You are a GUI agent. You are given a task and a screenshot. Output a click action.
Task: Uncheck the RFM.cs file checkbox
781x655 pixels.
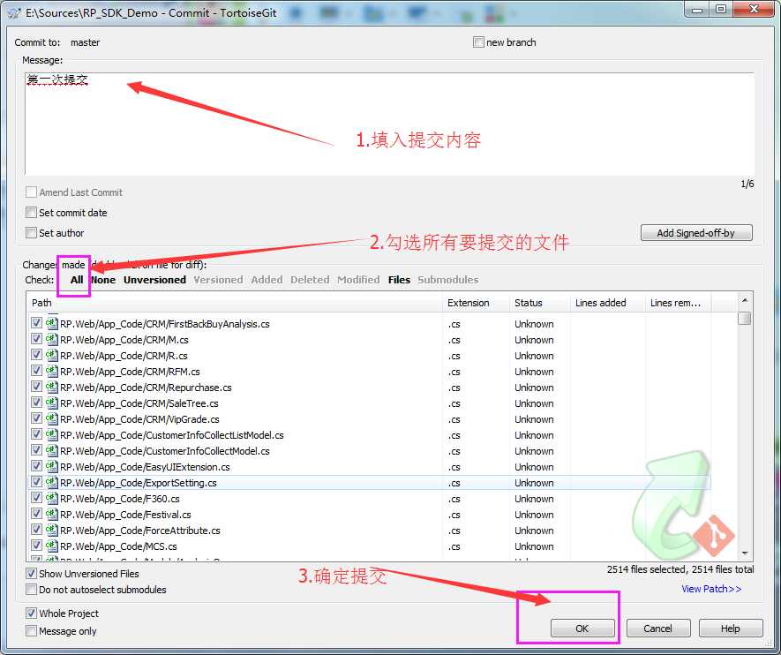(36, 371)
